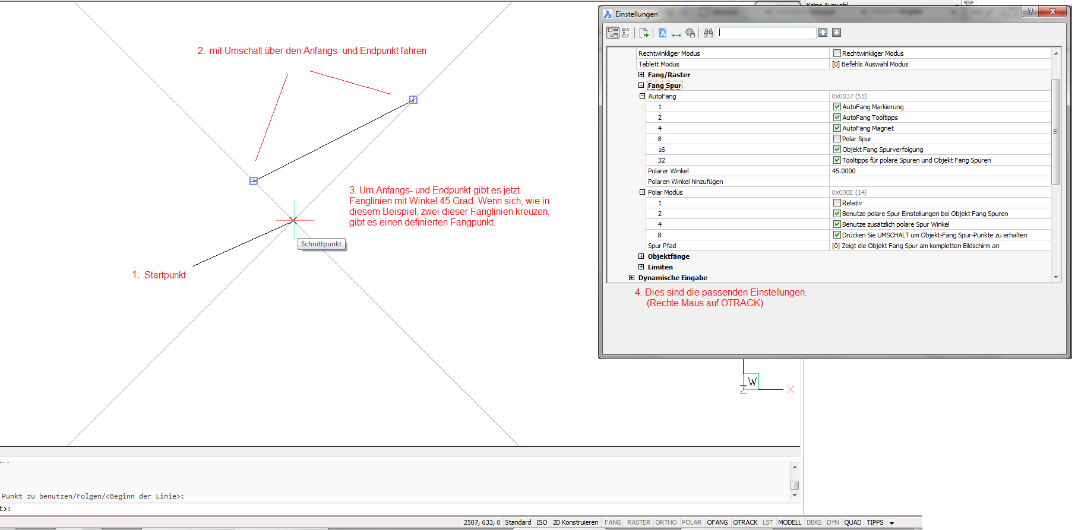The height and width of the screenshot is (530, 1075).
Task: Uncheck AutoFang Markierung
Action: [837, 107]
